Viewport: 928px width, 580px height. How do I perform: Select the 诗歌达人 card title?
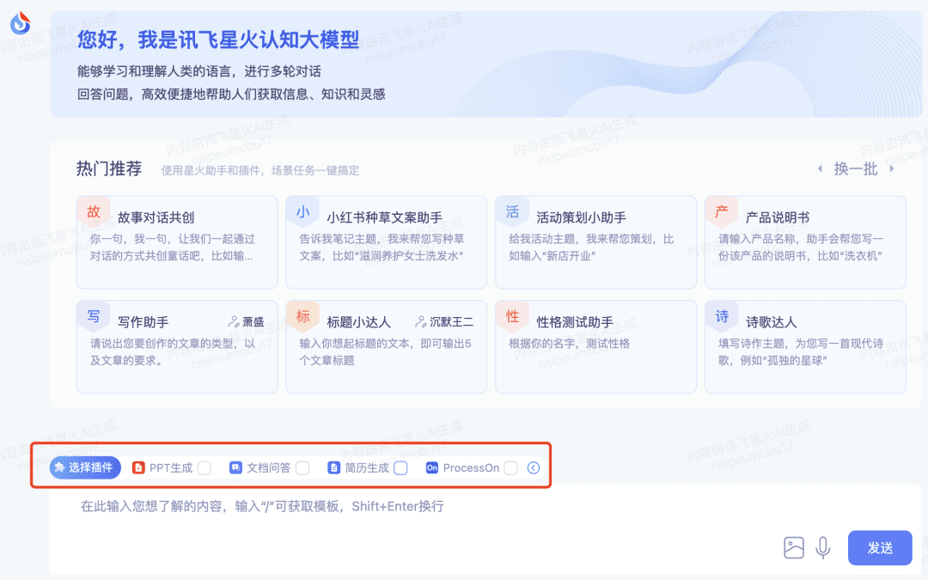pos(771,322)
